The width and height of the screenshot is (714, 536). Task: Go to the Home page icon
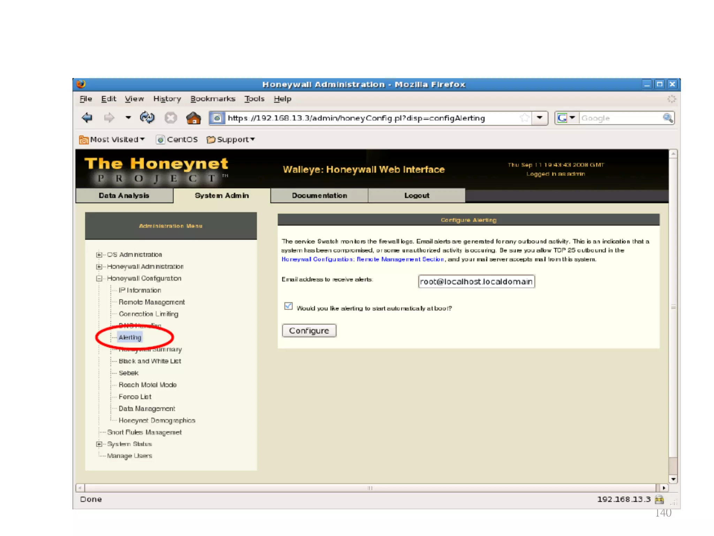193,118
